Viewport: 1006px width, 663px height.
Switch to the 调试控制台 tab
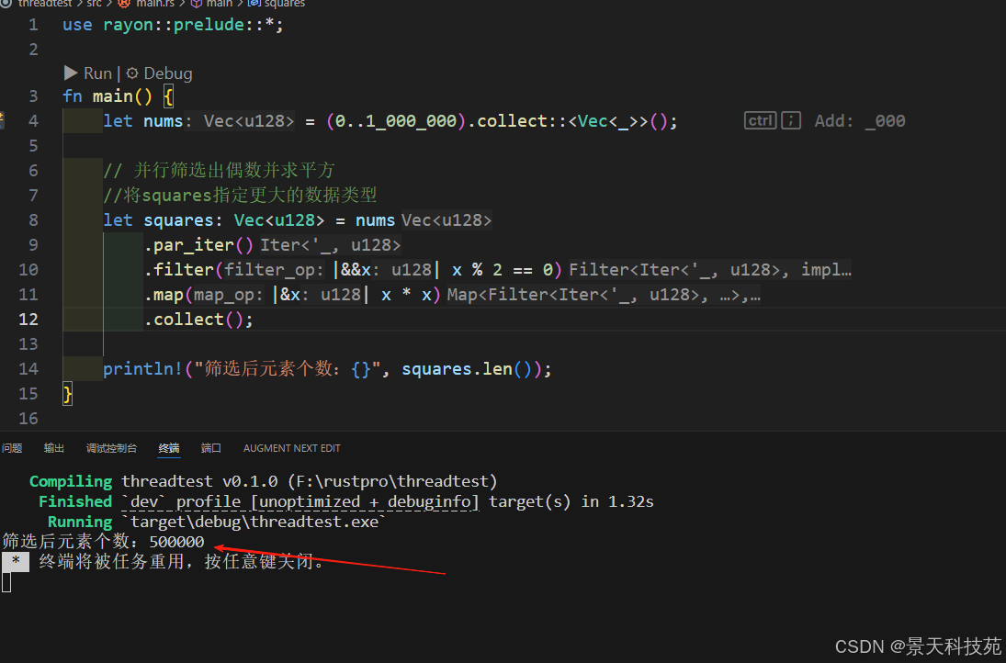pos(112,448)
